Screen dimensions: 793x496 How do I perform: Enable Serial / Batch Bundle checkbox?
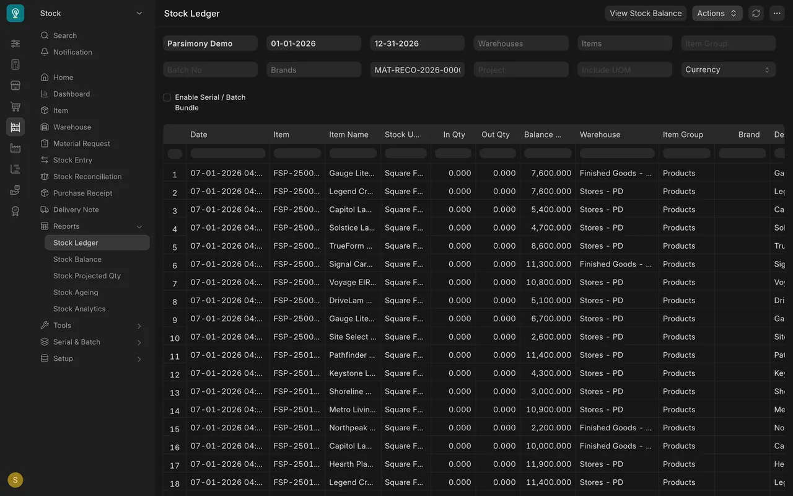[x=167, y=97]
